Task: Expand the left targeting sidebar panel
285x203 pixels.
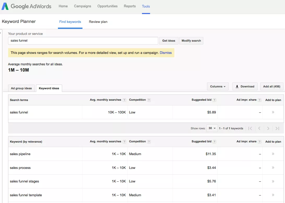Action: (1, 33)
